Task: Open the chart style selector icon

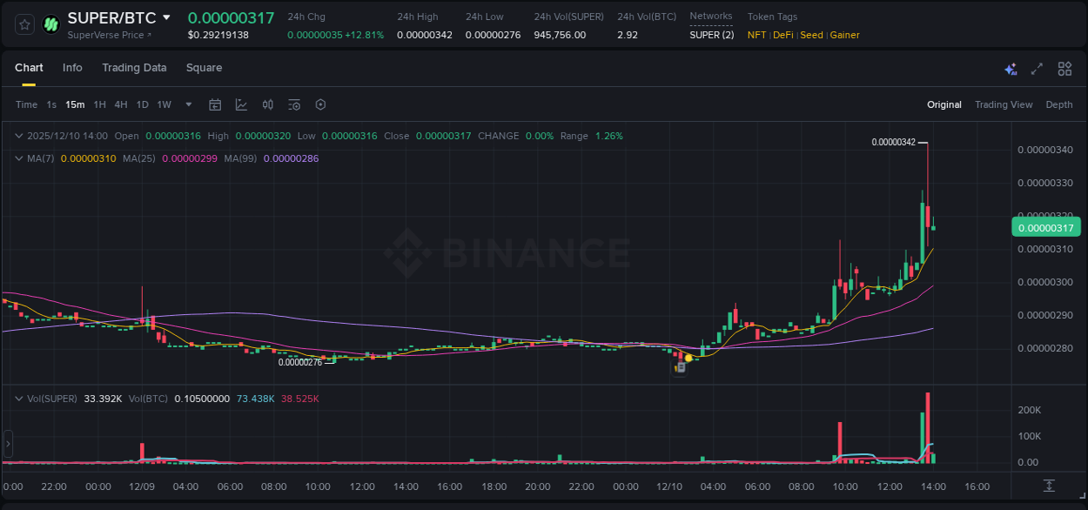Action: tap(241, 104)
